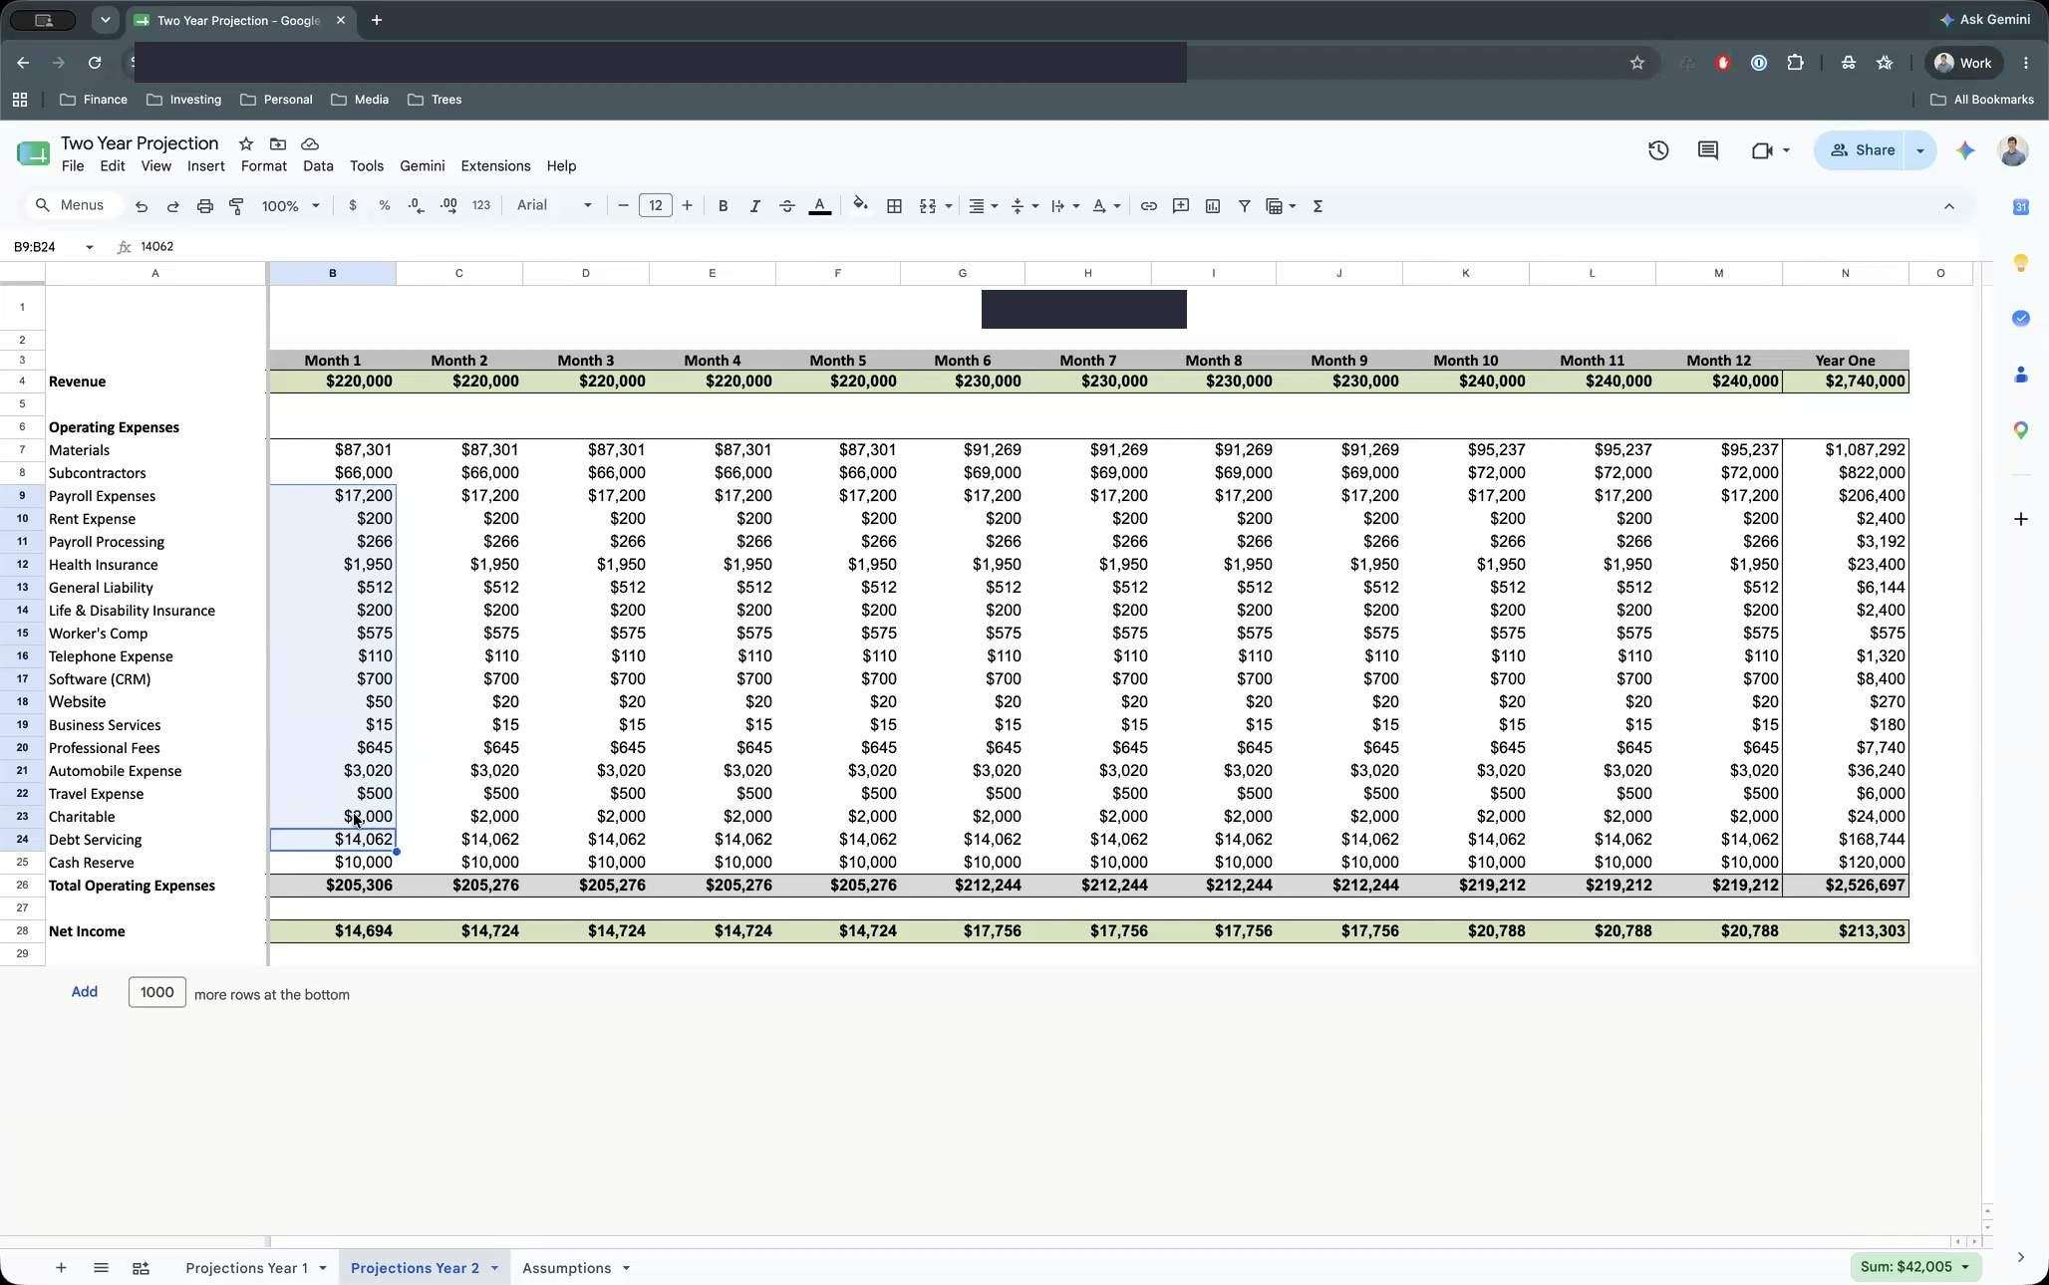Click the Add rows link
The height and width of the screenshot is (1285, 2049).
click(85, 992)
